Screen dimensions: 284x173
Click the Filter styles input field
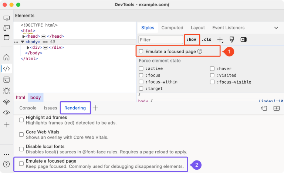160,40
